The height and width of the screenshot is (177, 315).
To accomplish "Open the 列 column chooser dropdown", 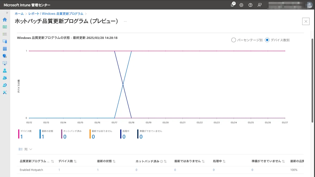I will click(x=25, y=149).
